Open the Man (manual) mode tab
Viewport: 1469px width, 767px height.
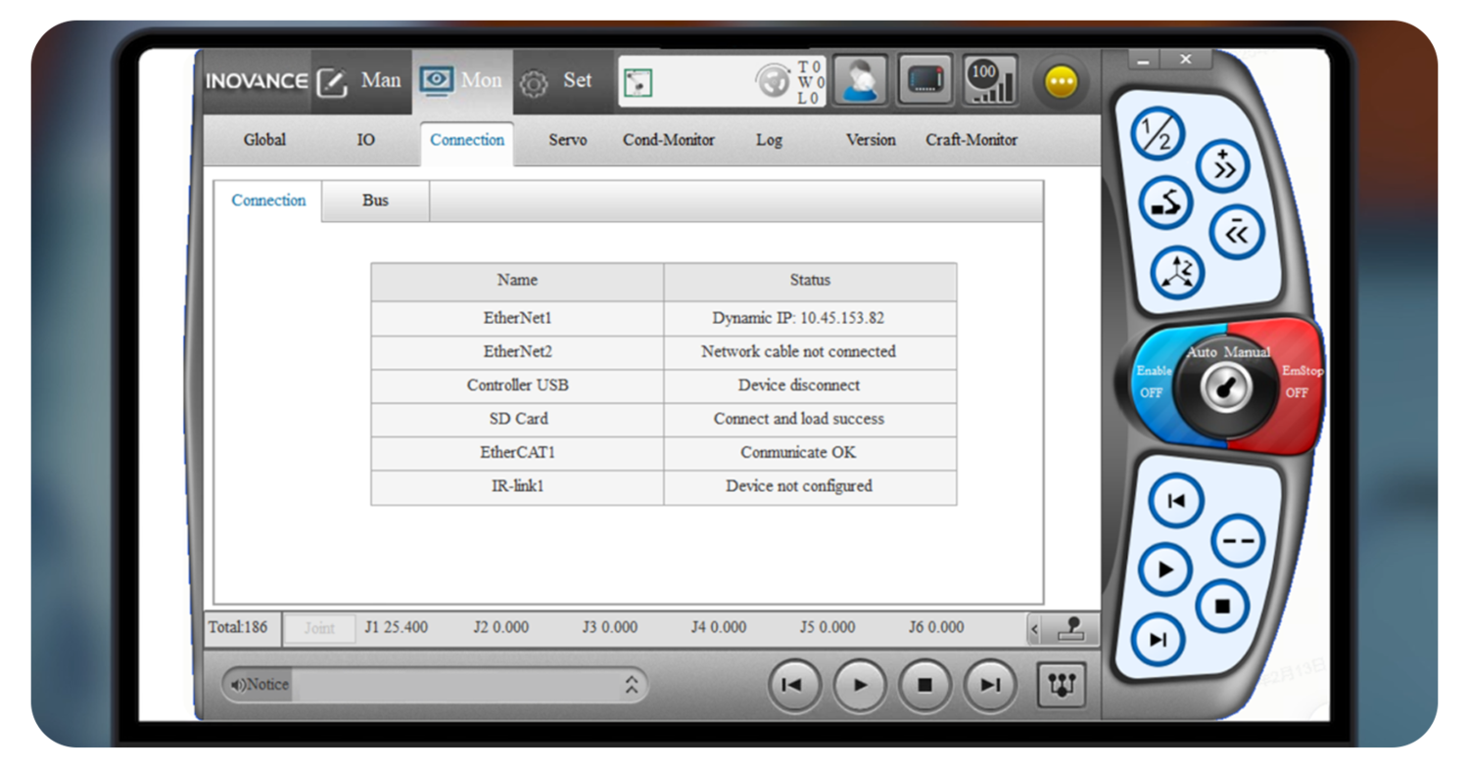tap(360, 81)
